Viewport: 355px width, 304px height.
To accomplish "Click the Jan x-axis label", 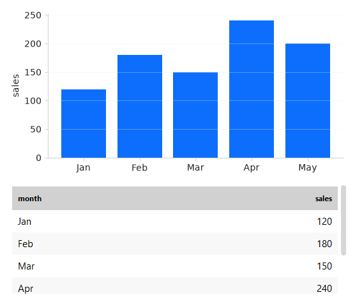I will (x=83, y=167).
